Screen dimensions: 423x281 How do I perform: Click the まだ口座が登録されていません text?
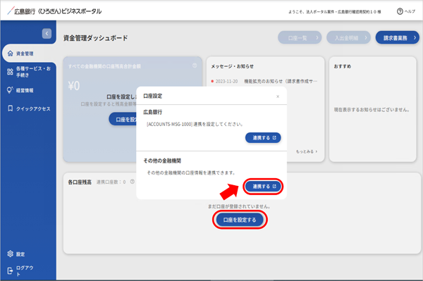239,206
